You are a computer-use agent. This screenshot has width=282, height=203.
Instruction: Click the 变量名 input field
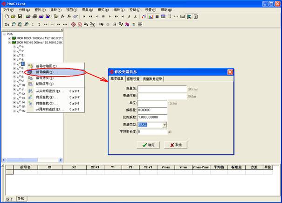tap(161, 88)
